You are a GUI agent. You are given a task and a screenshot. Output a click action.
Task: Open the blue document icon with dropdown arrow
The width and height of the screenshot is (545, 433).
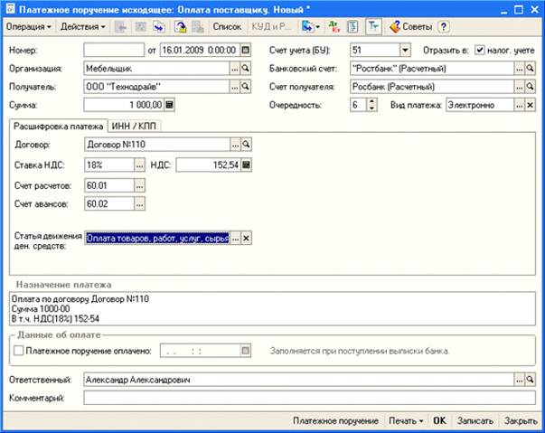310,27
